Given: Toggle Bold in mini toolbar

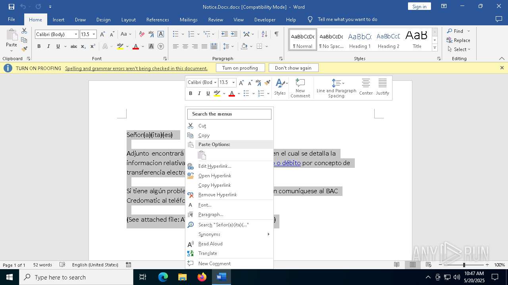Looking at the screenshot, I should [190, 93].
